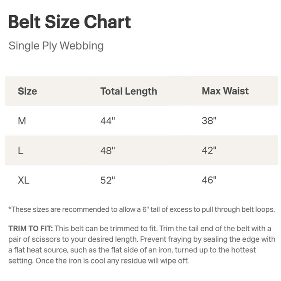
Task: Click the Belt Size Chart heading
Action: click(x=69, y=22)
